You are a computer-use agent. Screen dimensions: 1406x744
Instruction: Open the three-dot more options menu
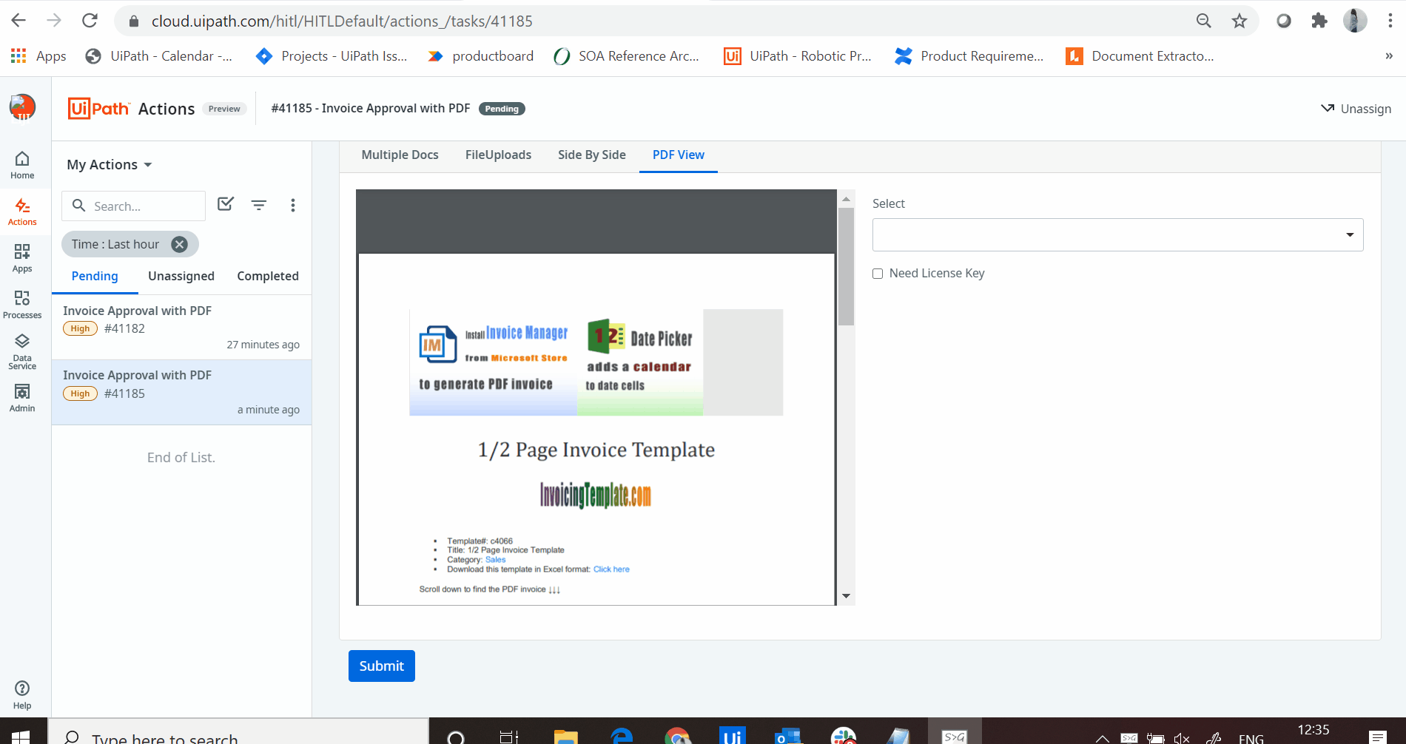[x=293, y=205]
